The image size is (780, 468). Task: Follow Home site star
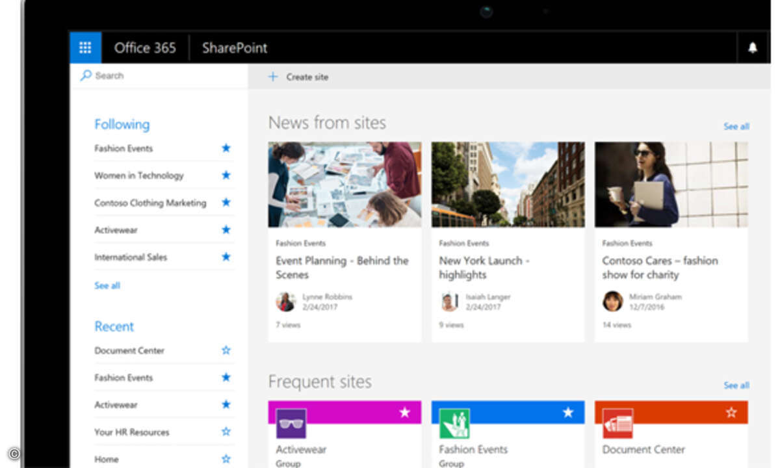[226, 459]
